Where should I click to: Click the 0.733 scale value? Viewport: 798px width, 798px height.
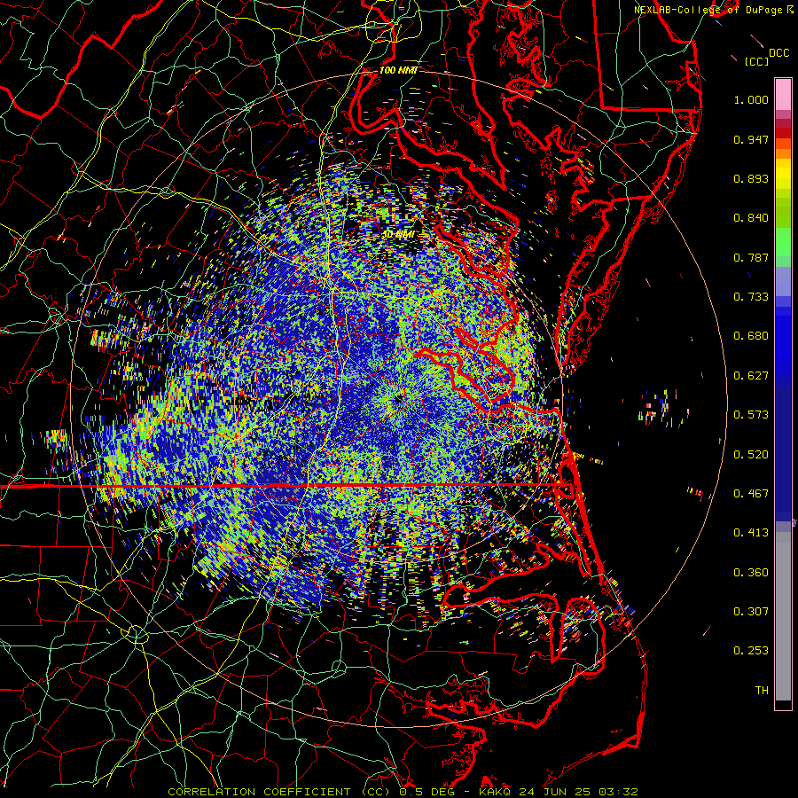[x=751, y=297]
